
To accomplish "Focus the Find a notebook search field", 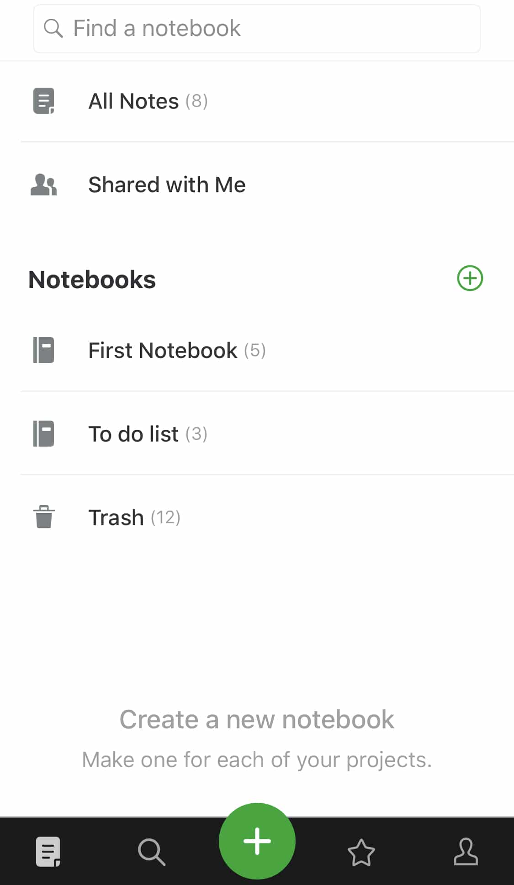I will [x=257, y=28].
